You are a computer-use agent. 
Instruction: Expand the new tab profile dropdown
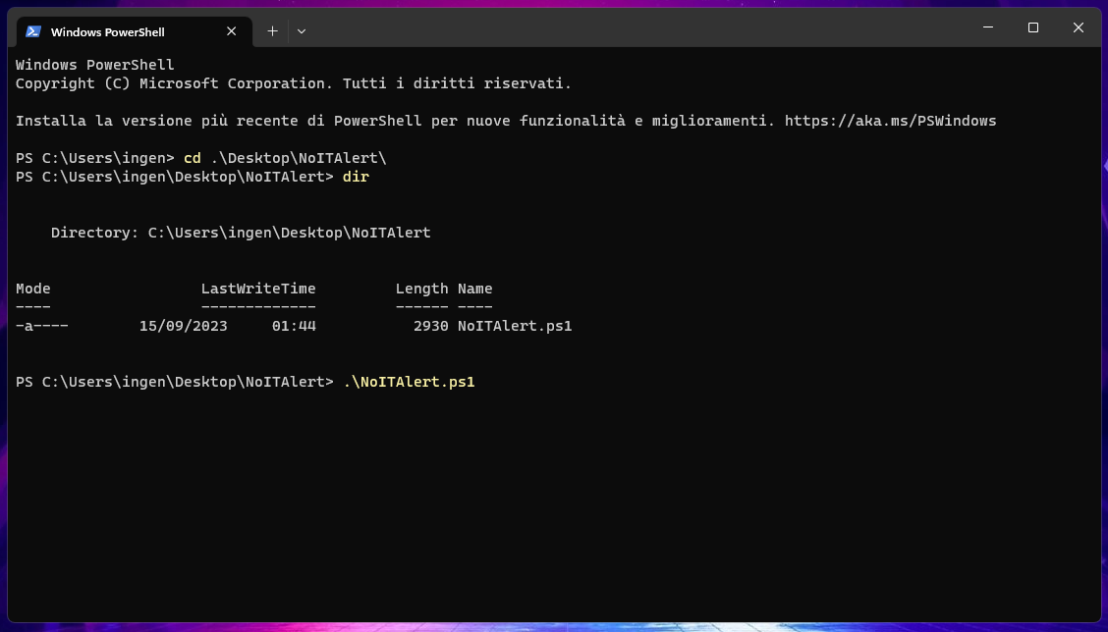click(x=302, y=31)
